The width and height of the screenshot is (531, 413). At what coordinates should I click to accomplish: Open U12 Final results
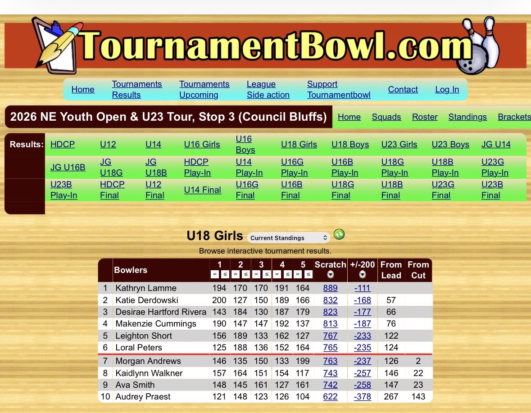click(155, 190)
